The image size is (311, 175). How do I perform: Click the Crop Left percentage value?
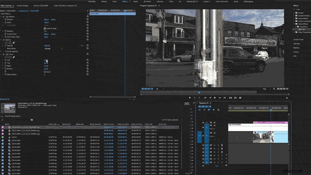click(46, 60)
